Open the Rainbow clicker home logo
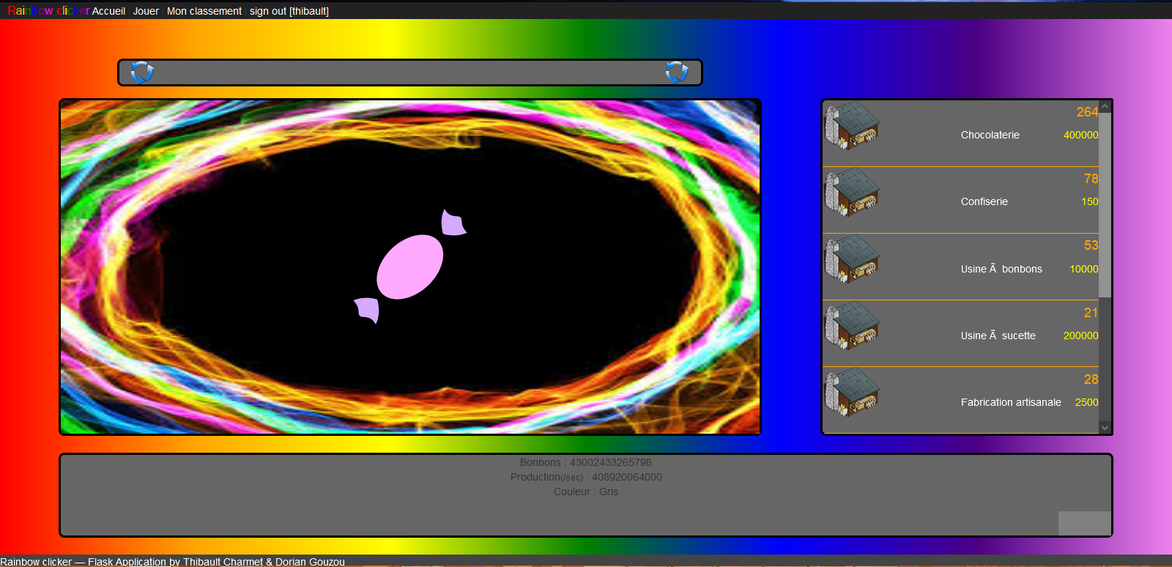Viewport: 1172px width, 567px height. click(x=48, y=11)
